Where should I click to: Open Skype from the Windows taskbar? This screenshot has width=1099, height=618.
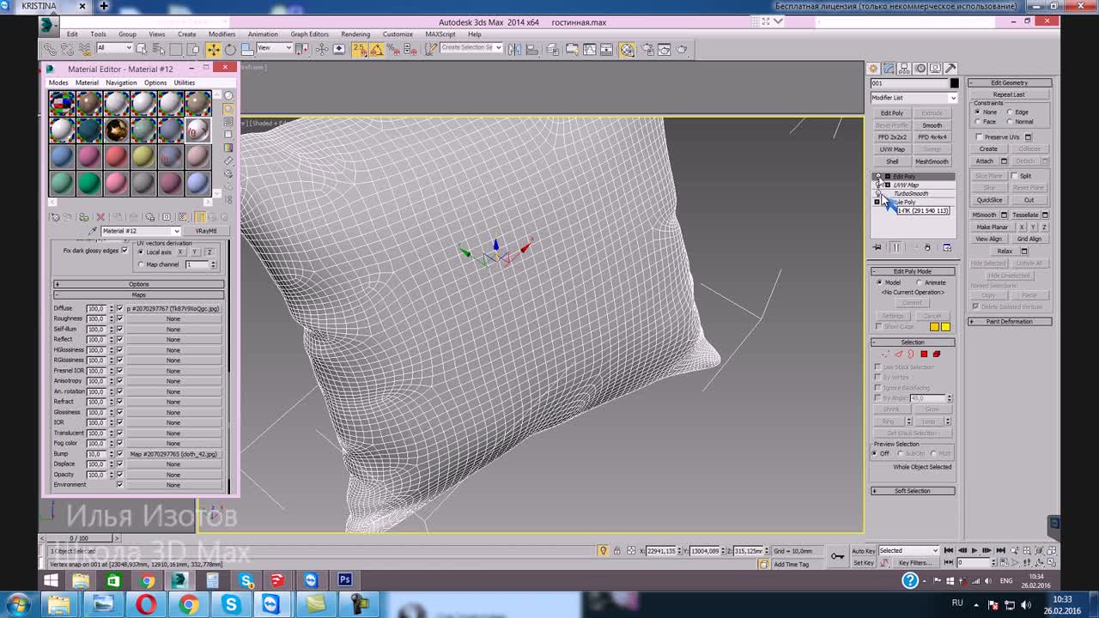pos(231,605)
